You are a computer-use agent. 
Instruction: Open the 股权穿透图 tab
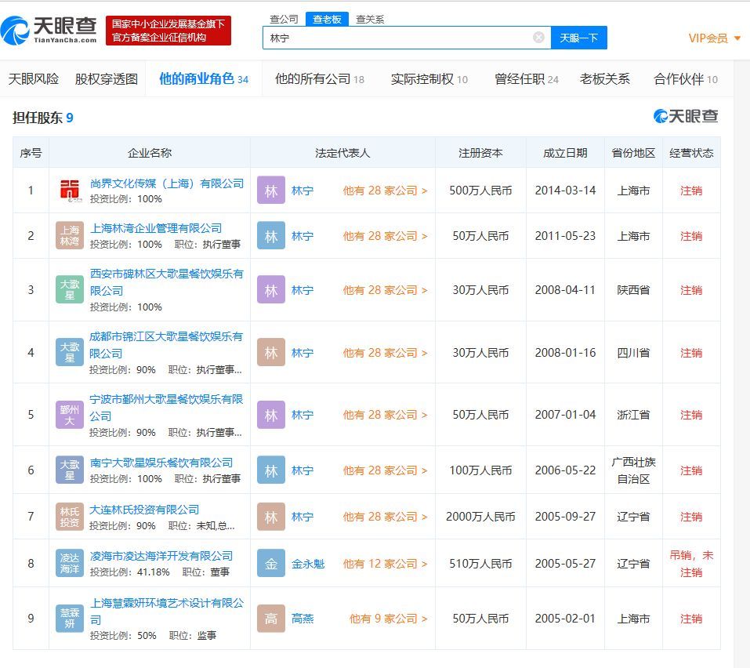(107, 79)
